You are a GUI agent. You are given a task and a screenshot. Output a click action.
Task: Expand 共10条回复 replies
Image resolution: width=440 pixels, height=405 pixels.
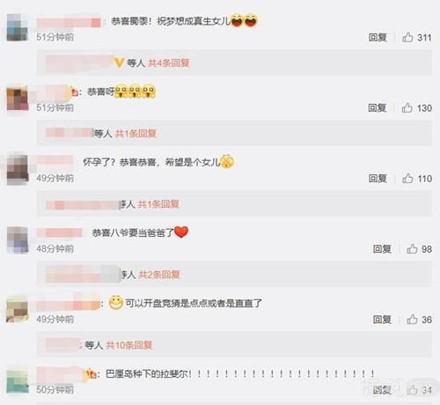coord(128,345)
